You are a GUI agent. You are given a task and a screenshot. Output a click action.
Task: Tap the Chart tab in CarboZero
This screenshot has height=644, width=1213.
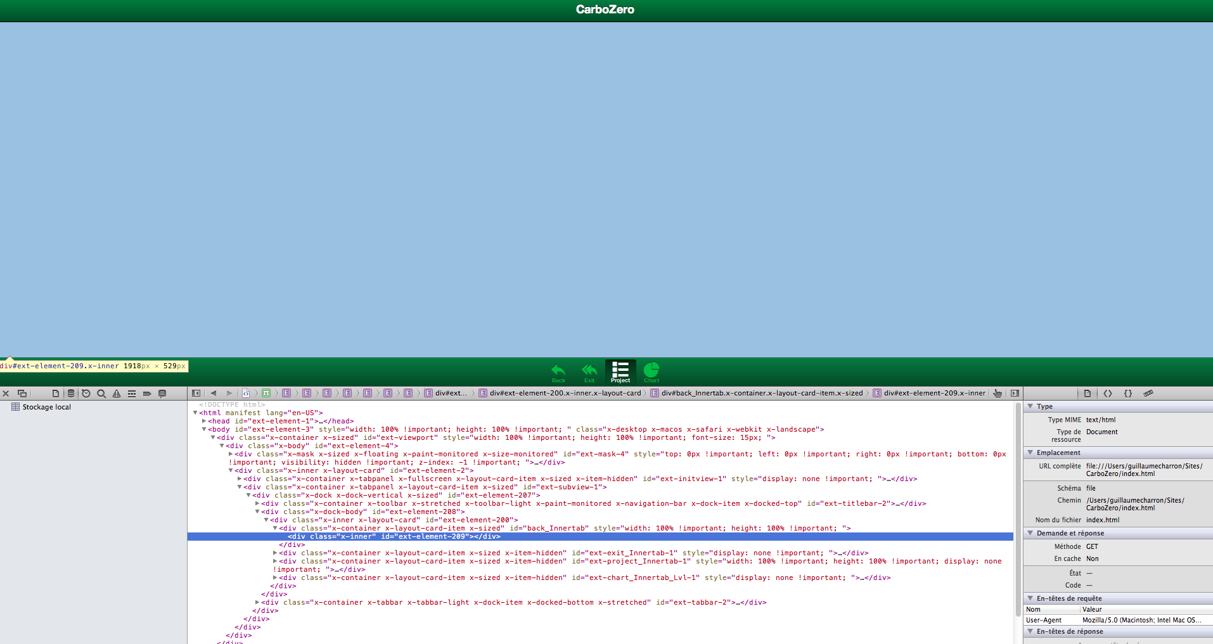[x=651, y=373]
